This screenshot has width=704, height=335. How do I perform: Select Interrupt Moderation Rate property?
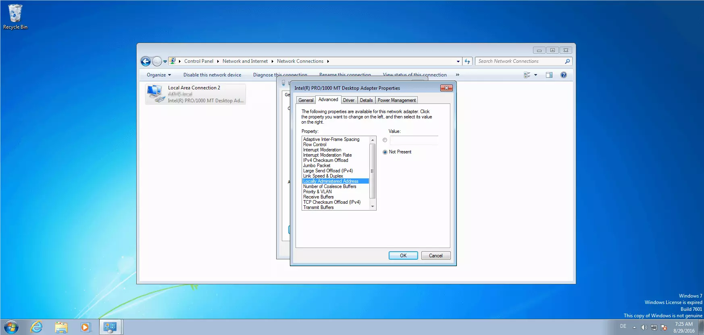click(335, 155)
